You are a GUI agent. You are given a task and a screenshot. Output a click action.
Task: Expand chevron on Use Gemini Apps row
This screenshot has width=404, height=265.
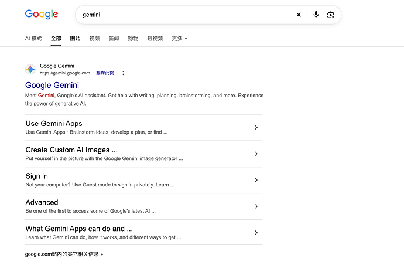[256, 127]
